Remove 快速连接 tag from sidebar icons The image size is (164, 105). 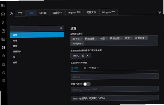click(96, 39)
